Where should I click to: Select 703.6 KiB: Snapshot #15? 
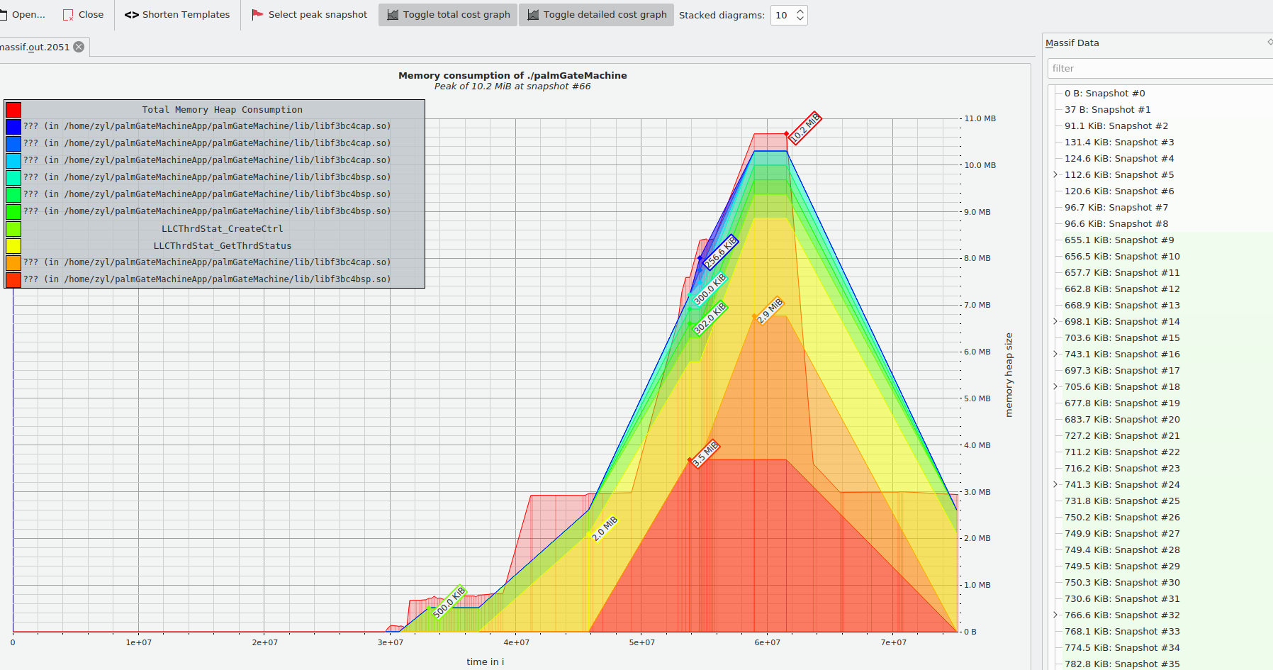[1121, 338]
